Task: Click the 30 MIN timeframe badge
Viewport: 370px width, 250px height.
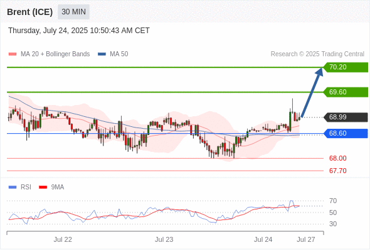Action: point(73,11)
